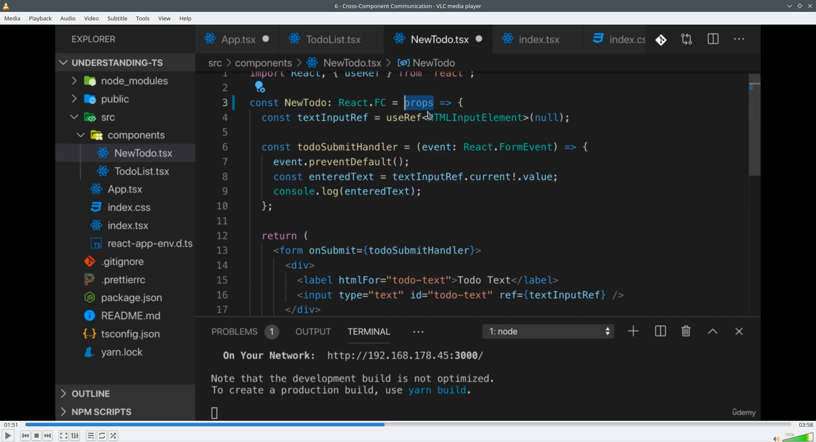Switch to the TodoList.tsx editor tab
Image resolution: width=816 pixels, height=442 pixels.
click(331, 39)
